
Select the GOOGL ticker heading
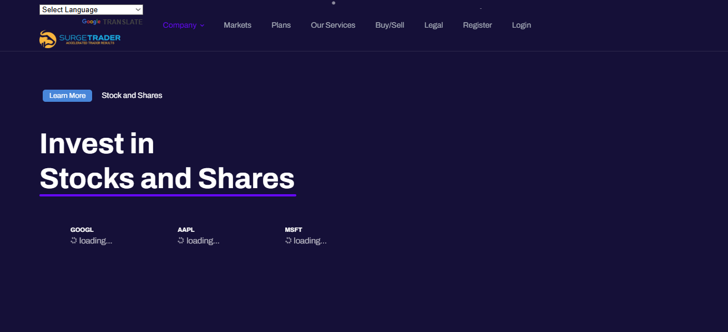click(x=82, y=229)
